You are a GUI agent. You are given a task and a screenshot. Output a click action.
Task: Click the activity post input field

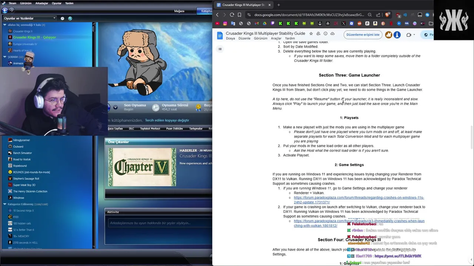pyautogui.click(x=160, y=223)
